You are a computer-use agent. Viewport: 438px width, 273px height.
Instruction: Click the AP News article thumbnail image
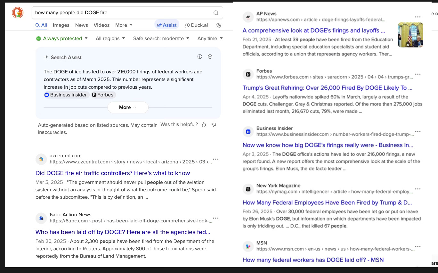[410, 35]
